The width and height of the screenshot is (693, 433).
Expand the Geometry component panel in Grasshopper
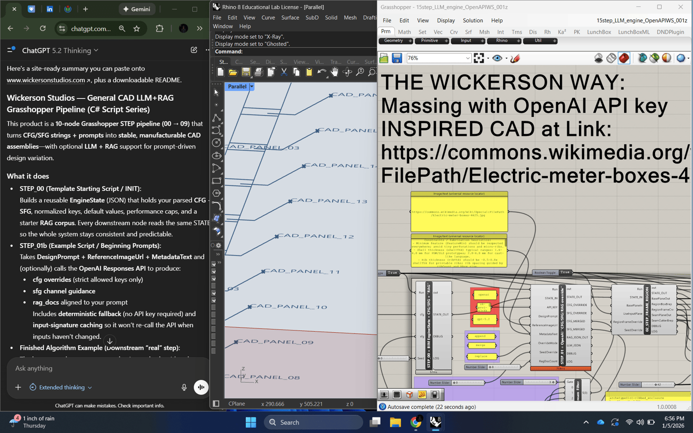tap(396, 41)
